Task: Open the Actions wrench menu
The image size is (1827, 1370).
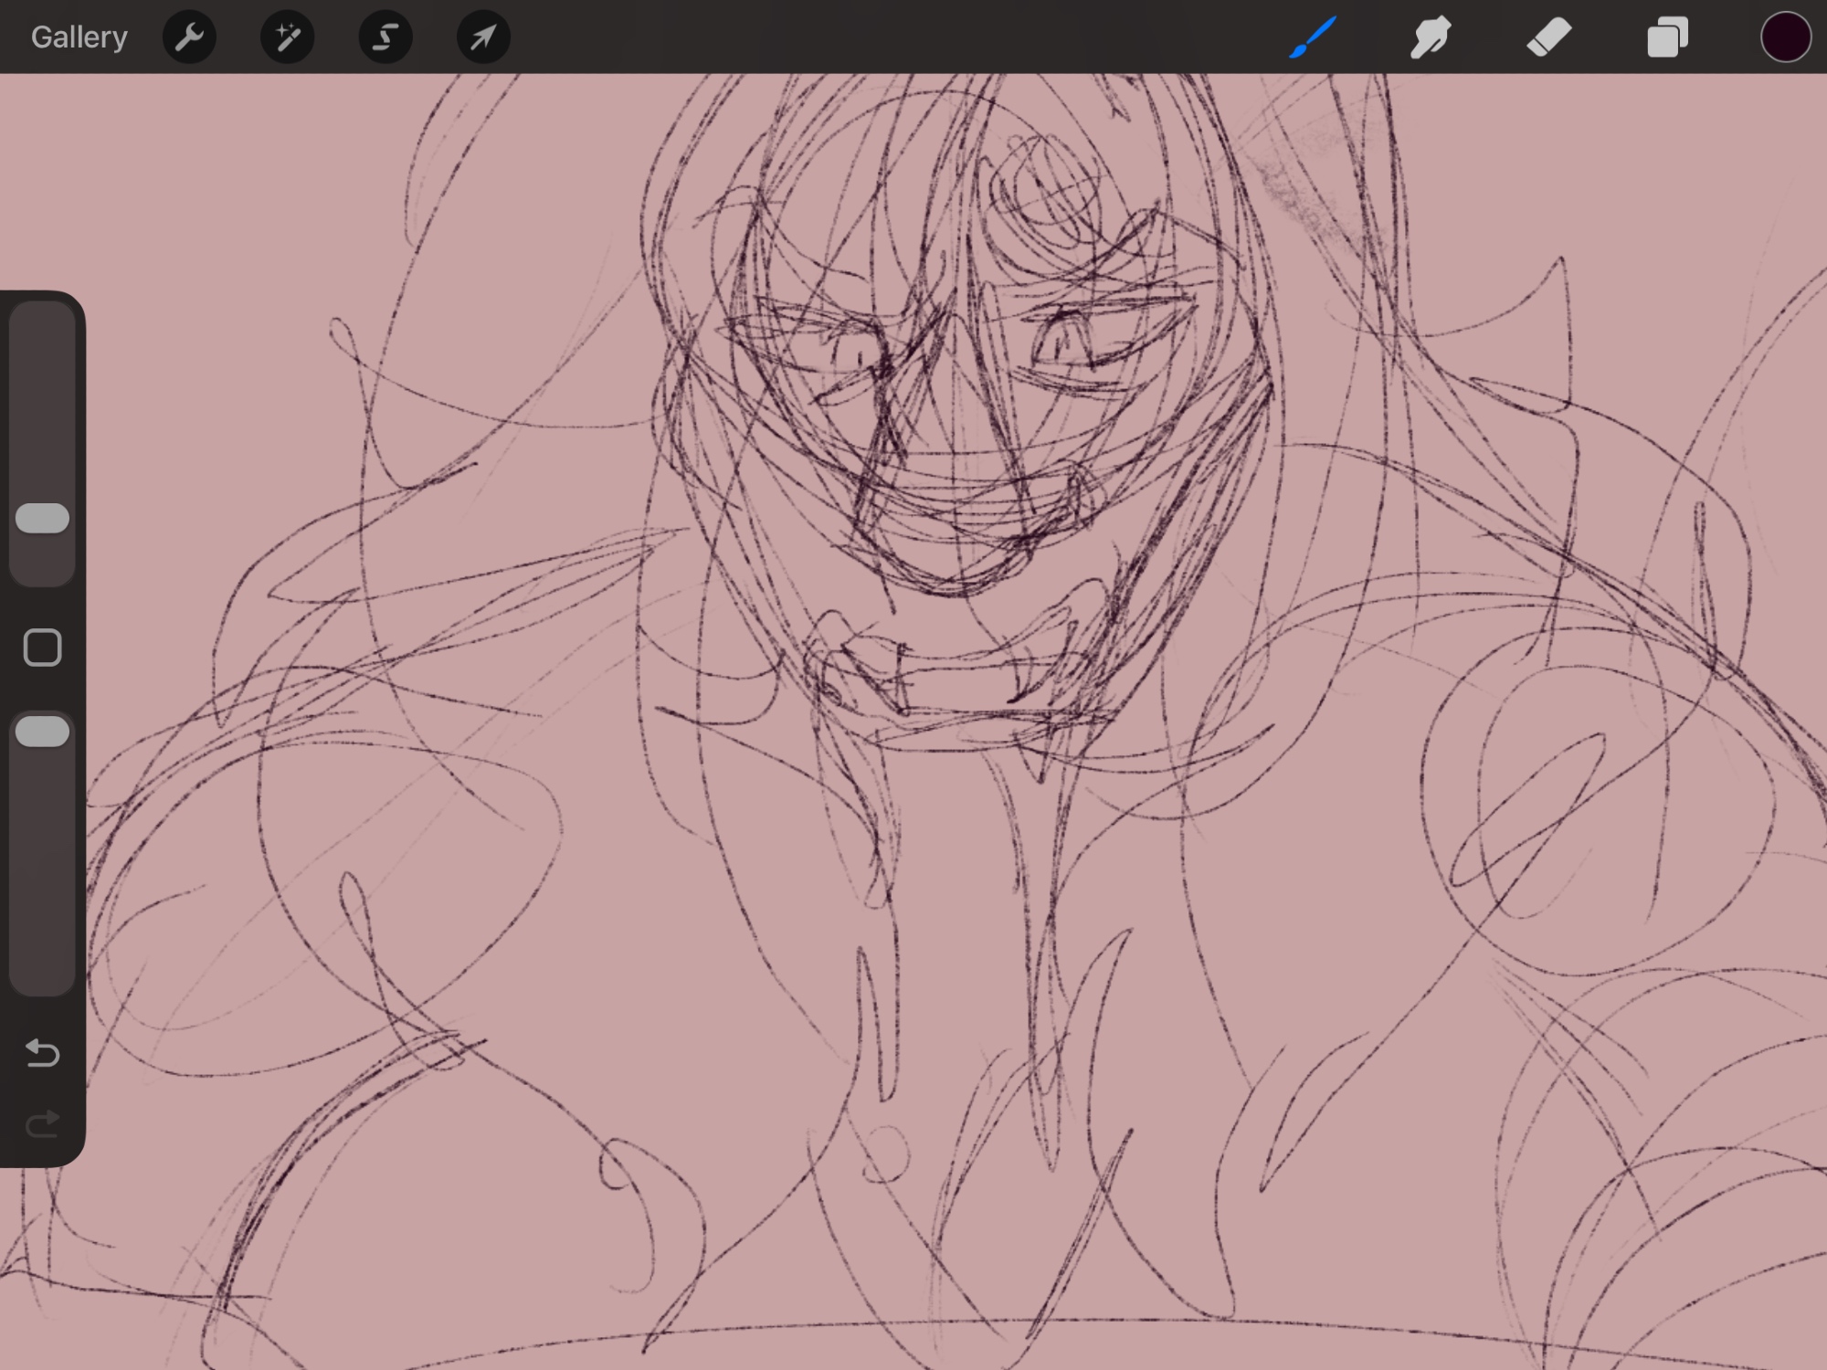Action: tap(189, 37)
